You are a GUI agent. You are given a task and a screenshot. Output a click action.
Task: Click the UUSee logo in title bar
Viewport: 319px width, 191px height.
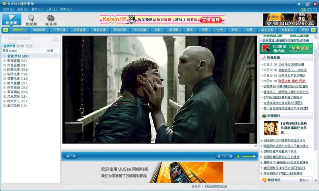tap(4, 4)
